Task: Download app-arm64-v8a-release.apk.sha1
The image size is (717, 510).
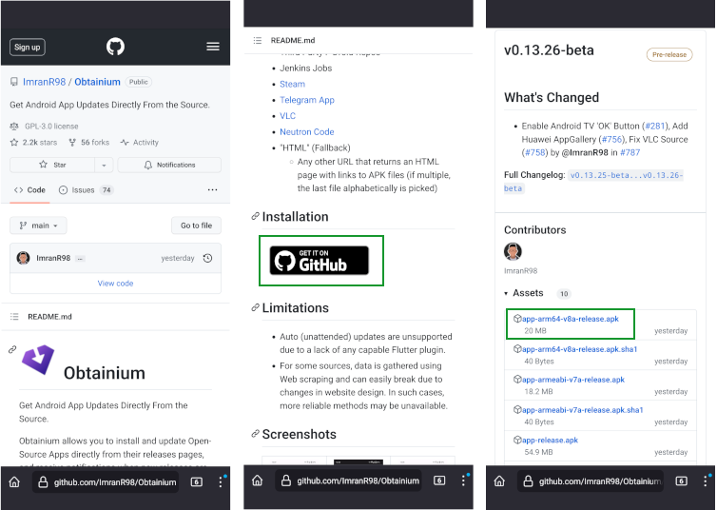Action: (580, 349)
